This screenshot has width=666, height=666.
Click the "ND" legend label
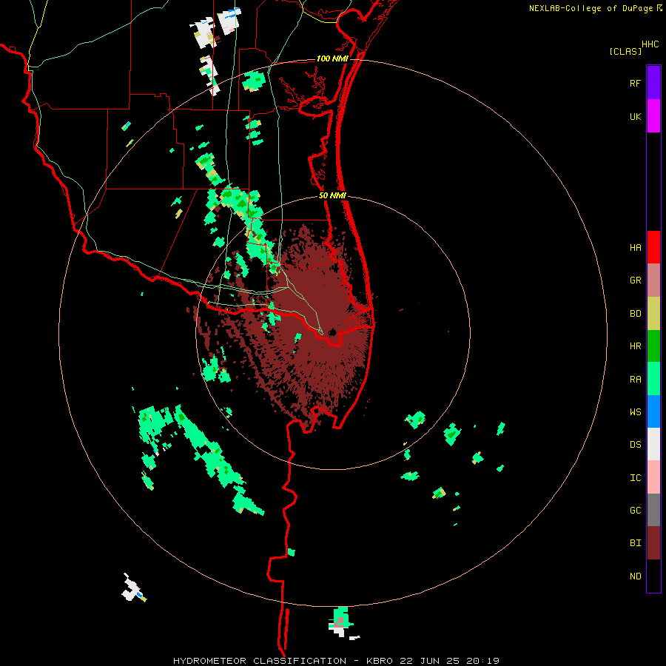point(636,576)
